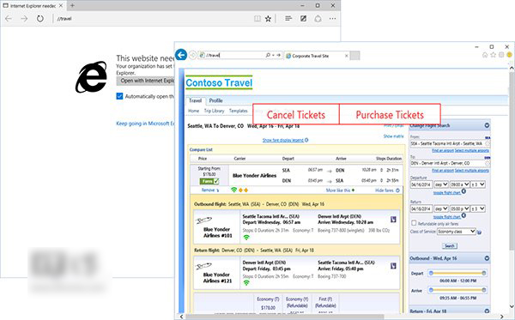Open Edge More actions ellipsis menu
This screenshot has height=320, width=515.
[332, 19]
